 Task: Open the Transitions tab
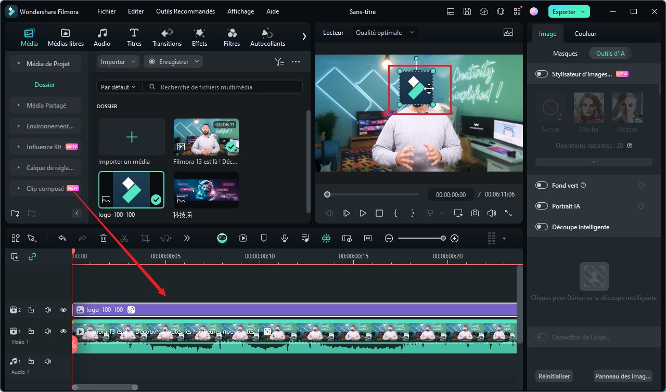(167, 37)
